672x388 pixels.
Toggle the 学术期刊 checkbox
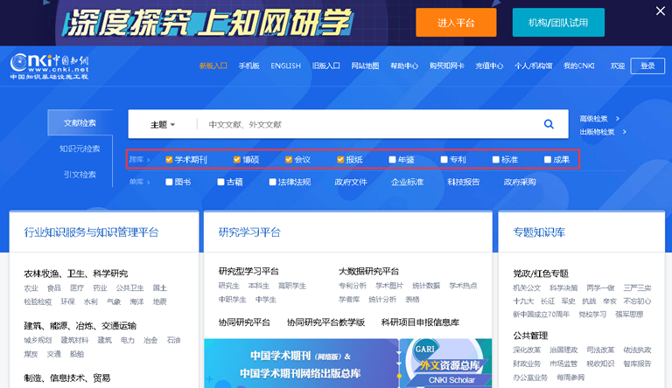tap(169, 160)
